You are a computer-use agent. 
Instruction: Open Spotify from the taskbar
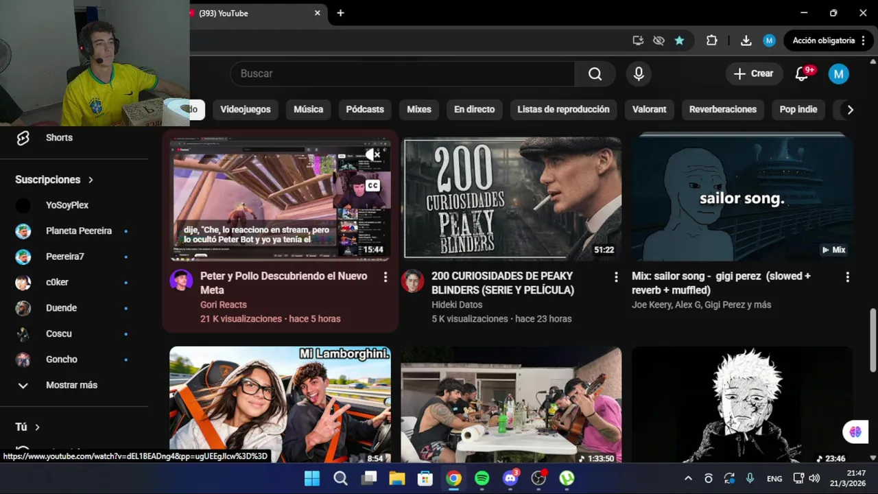(x=482, y=478)
